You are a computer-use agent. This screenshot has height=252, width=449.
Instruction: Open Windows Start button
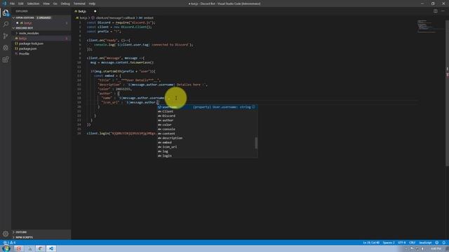(x=6, y=248)
